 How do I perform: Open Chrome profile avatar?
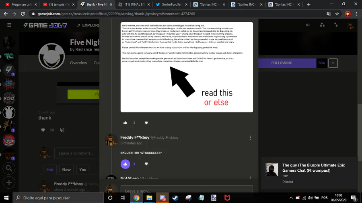348,14
